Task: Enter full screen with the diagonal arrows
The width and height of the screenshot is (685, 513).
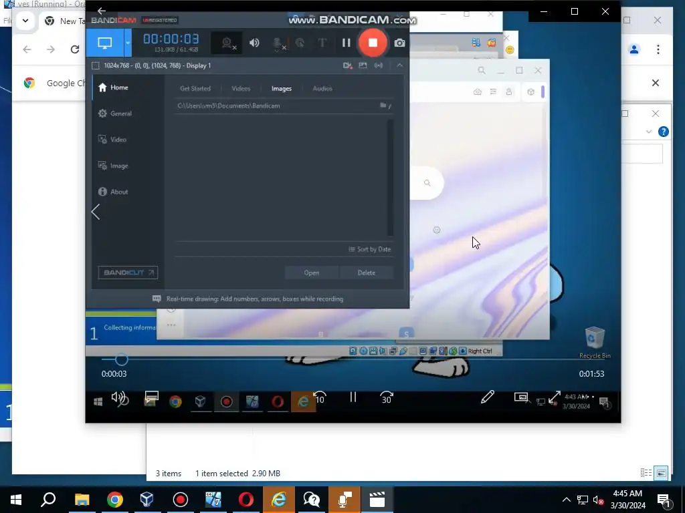Action: (555, 397)
